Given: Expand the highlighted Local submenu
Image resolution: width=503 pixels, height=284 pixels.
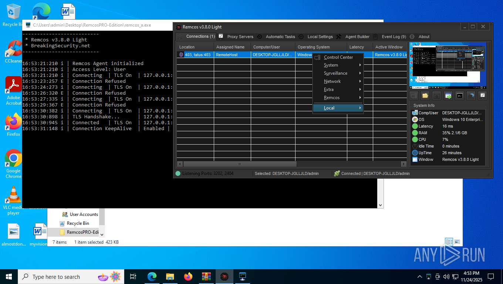Looking at the screenshot, I should coord(338,108).
